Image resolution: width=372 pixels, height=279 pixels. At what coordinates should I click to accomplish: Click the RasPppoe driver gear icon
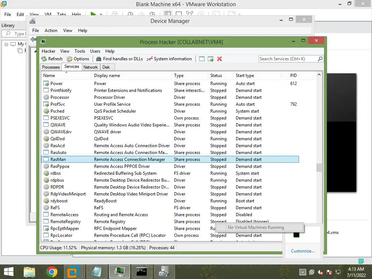pos(46,166)
